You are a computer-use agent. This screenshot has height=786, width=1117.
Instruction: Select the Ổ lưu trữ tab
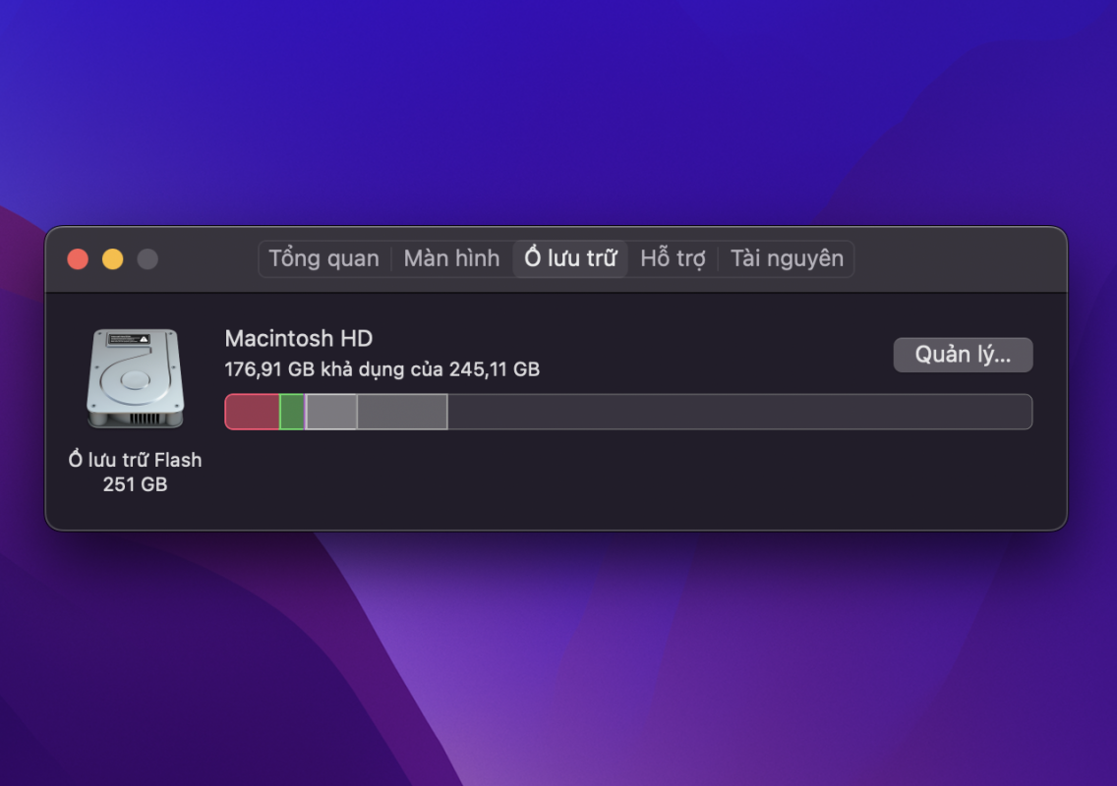tap(570, 258)
